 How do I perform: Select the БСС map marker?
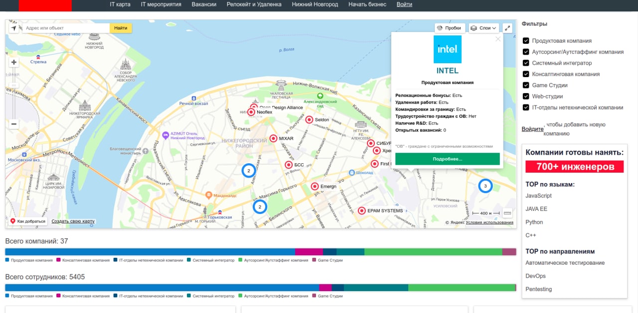pos(289,165)
